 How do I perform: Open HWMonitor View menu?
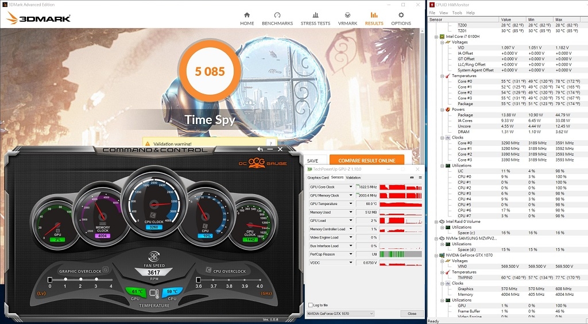pos(444,13)
